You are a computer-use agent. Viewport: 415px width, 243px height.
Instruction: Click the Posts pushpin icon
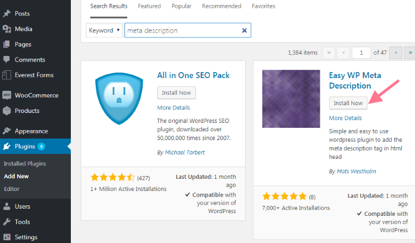point(7,13)
